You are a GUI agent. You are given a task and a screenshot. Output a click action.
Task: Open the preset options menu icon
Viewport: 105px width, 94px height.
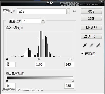[74, 11]
